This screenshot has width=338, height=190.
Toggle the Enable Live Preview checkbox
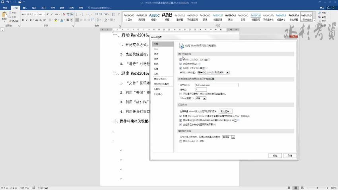pos(181,64)
